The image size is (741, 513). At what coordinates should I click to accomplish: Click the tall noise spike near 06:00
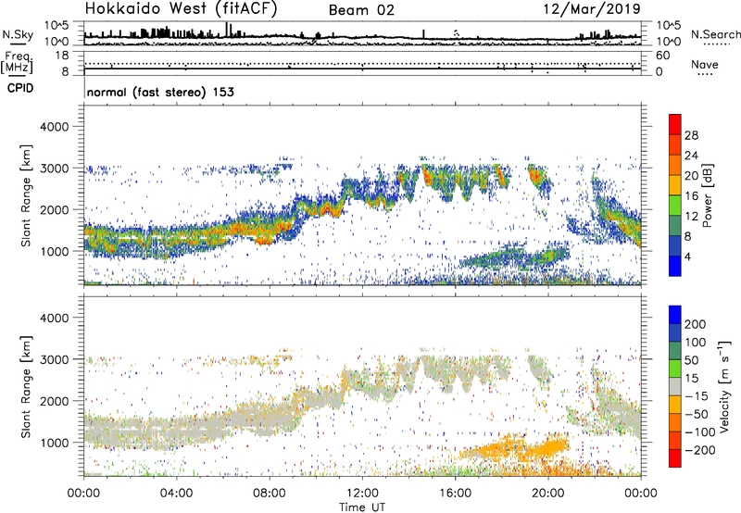click(x=227, y=30)
